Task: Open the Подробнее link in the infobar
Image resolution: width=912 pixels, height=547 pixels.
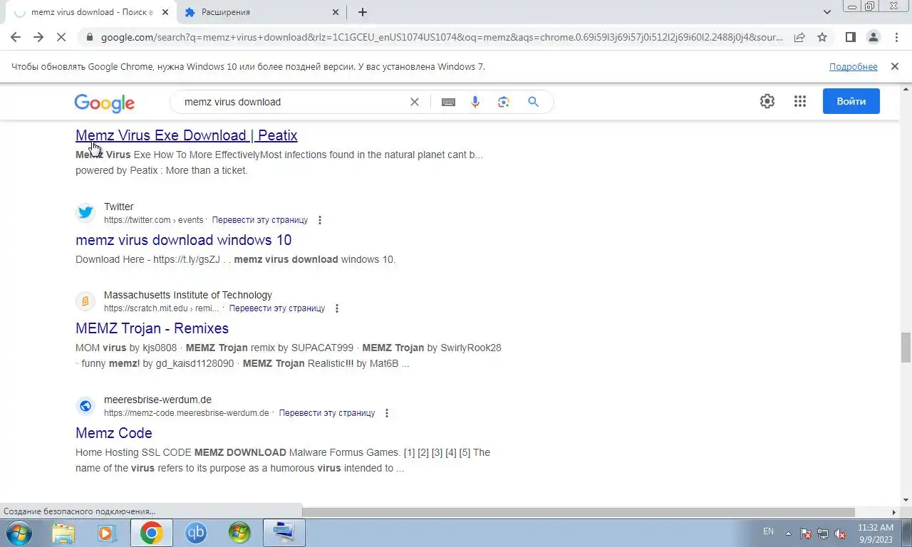Action: [x=853, y=66]
